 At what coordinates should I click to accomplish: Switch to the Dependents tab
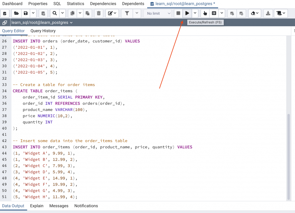[133, 4]
